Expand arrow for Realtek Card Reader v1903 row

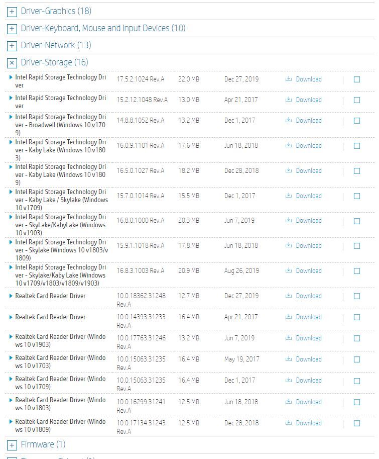(x=11, y=337)
